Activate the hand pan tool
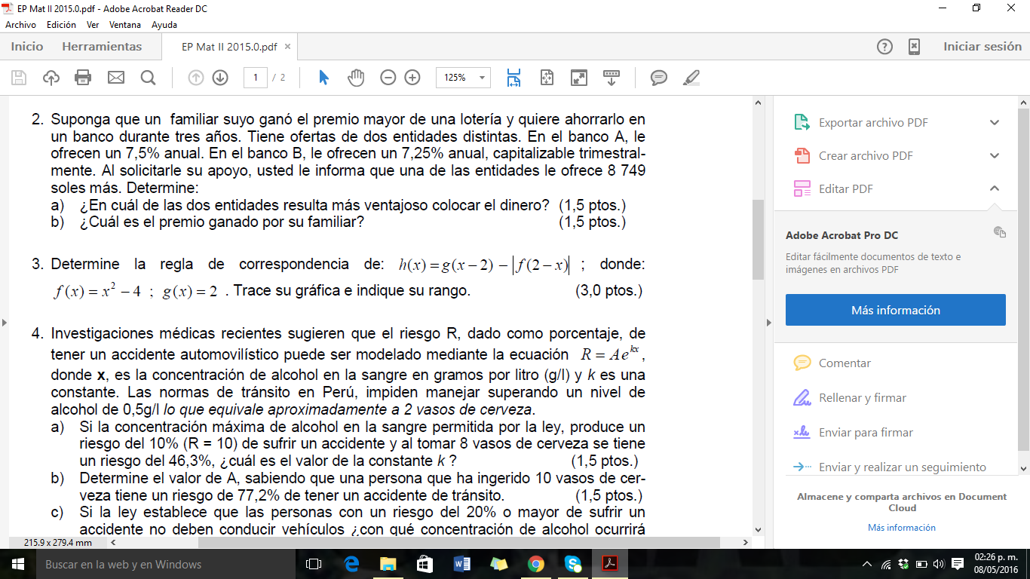Viewport: 1030px width, 579px height. pyautogui.click(x=356, y=78)
